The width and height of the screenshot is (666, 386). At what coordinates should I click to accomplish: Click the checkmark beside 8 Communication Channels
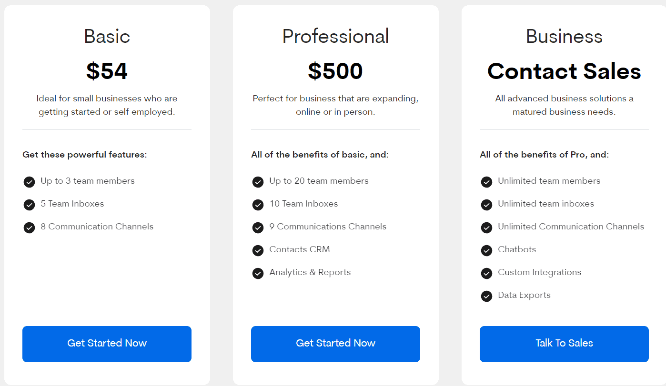(x=29, y=228)
